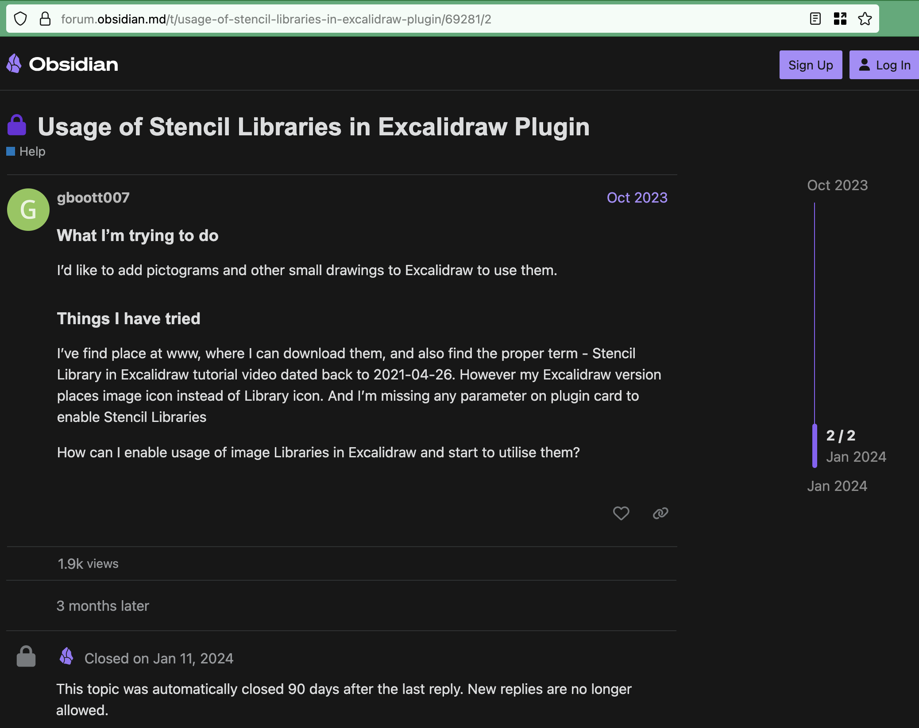Click the Obsidian site title text
The image size is (919, 728).
click(x=73, y=65)
